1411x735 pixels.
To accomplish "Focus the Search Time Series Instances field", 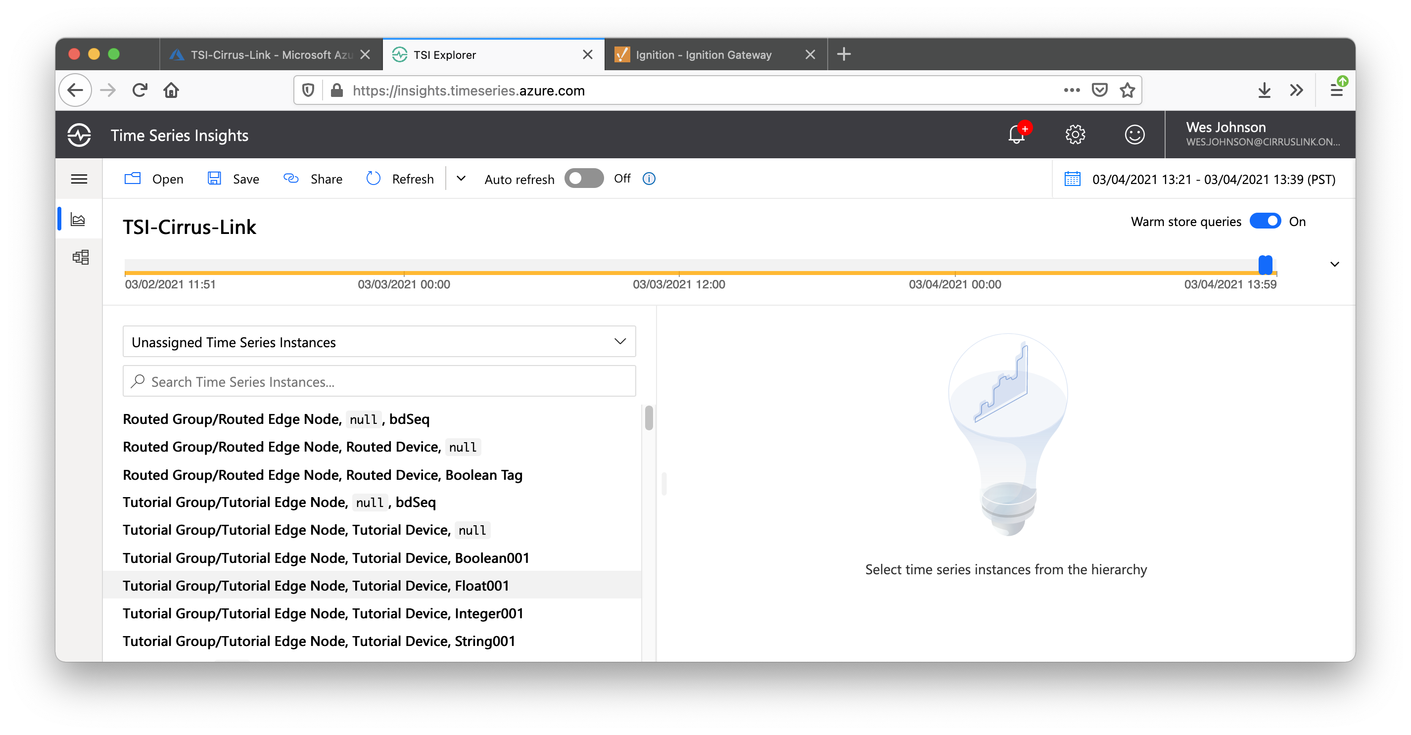I will (x=379, y=382).
